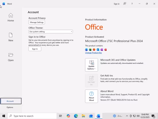Click the Outlook icon under This product contains
Image resolution: width=158 pixels, height=119 pixels.
coord(98,50)
